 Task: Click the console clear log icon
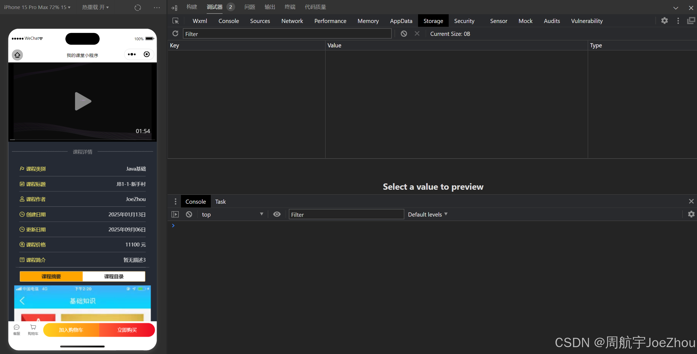point(189,214)
